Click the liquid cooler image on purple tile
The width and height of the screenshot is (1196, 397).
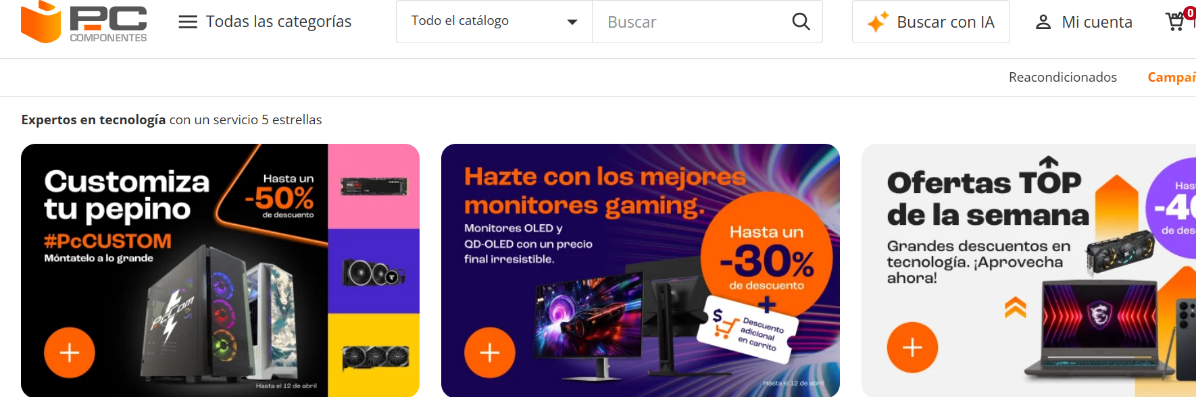(x=374, y=273)
